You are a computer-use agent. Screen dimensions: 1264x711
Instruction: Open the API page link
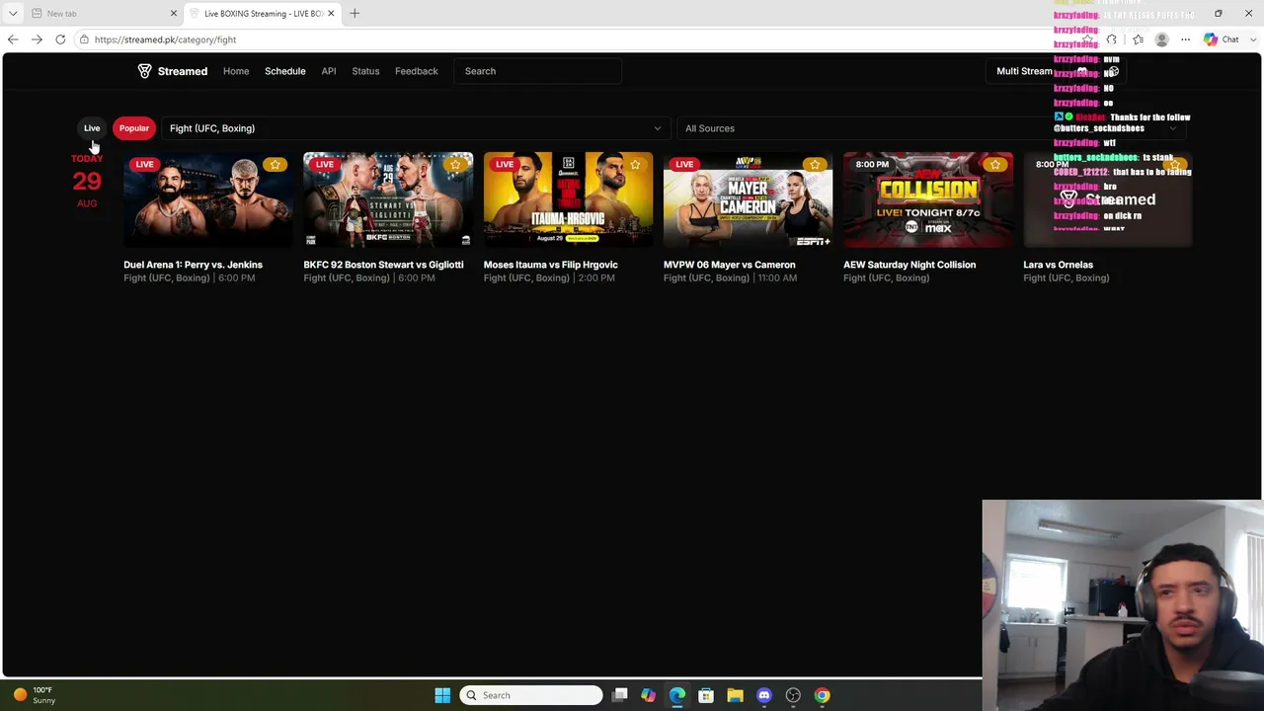329,71
